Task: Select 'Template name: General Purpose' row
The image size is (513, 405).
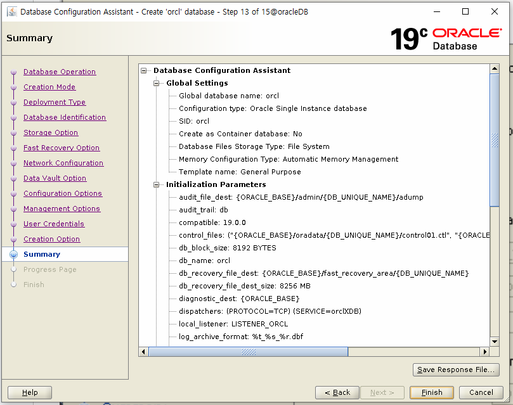Action: pyautogui.click(x=240, y=172)
